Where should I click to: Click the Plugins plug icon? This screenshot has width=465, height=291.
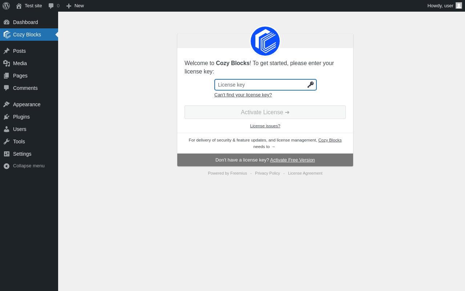[7, 117]
